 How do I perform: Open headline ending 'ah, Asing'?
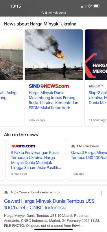(8, 95)
